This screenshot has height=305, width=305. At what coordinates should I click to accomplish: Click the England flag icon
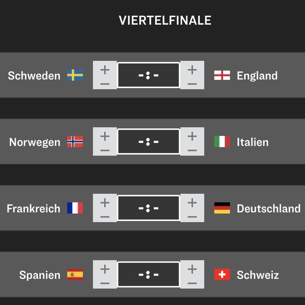click(x=222, y=75)
